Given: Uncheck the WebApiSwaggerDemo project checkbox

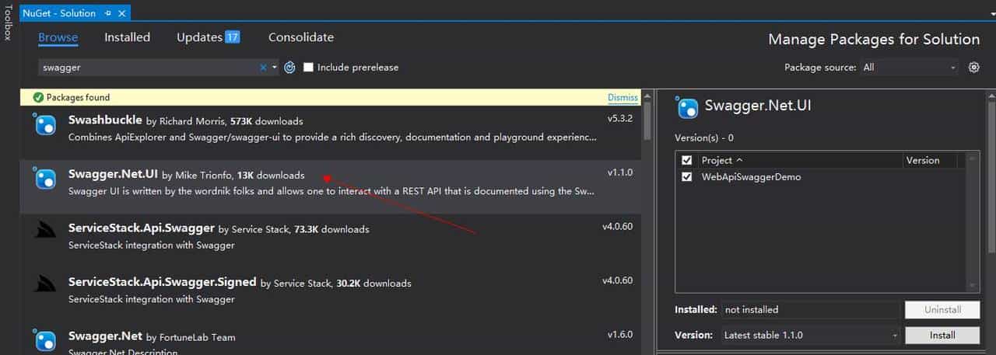Looking at the screenshot, I should tap(686, 176).
